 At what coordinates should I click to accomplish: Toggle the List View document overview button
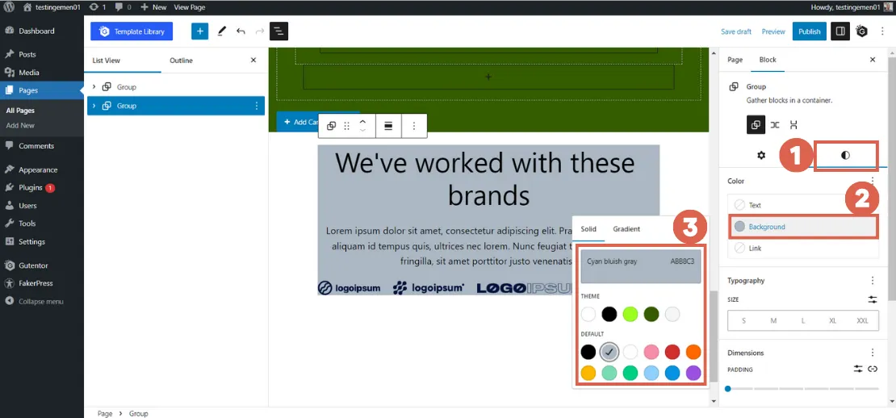(278, 31)
